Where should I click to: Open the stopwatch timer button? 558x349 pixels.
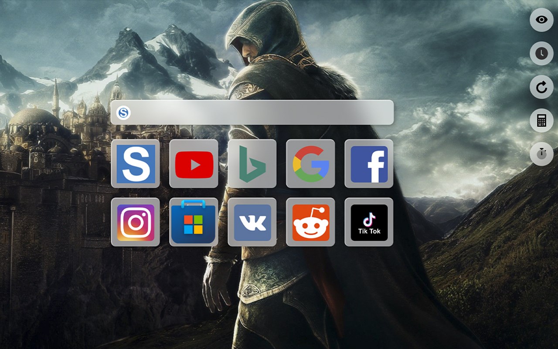point(541,154)
